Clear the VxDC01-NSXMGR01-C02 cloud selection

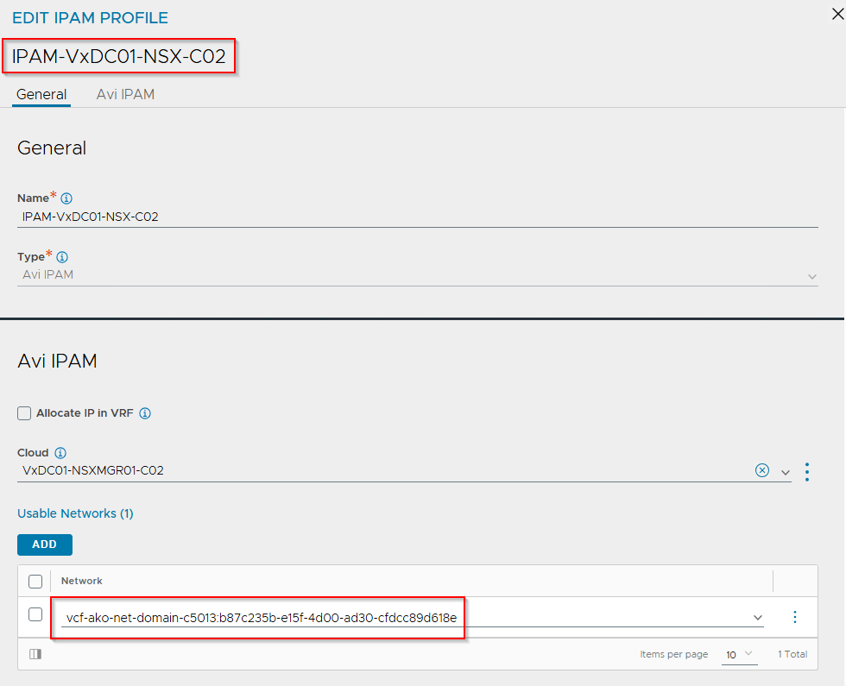click(x=762, y=471)
